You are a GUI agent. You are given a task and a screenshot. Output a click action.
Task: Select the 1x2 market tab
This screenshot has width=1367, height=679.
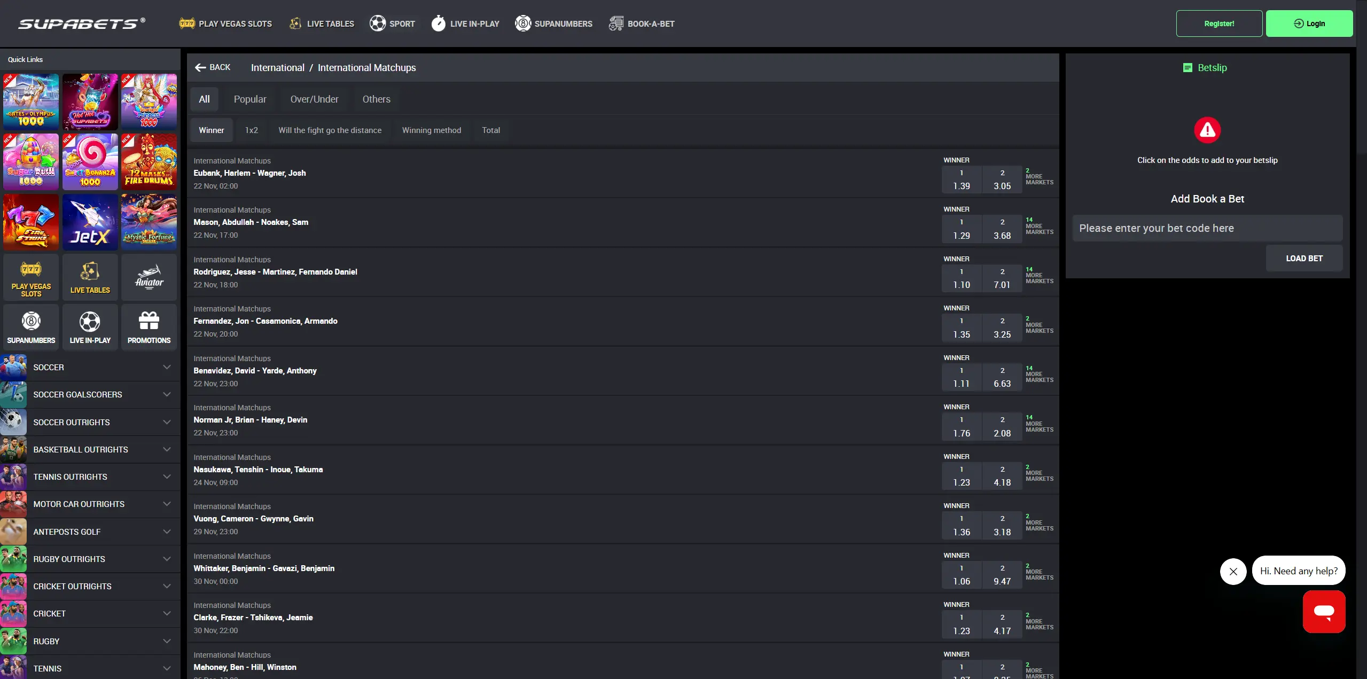(x=251, y=130)
